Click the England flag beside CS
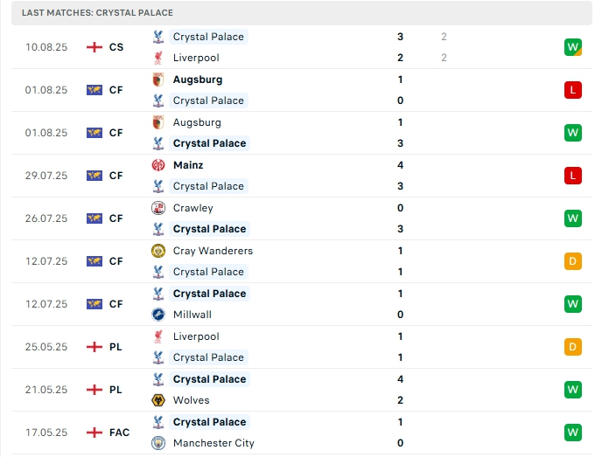This screenshot has width=602, height=457. point(94,47)
